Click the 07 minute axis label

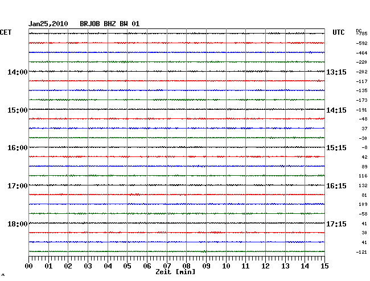click(167, 266)
